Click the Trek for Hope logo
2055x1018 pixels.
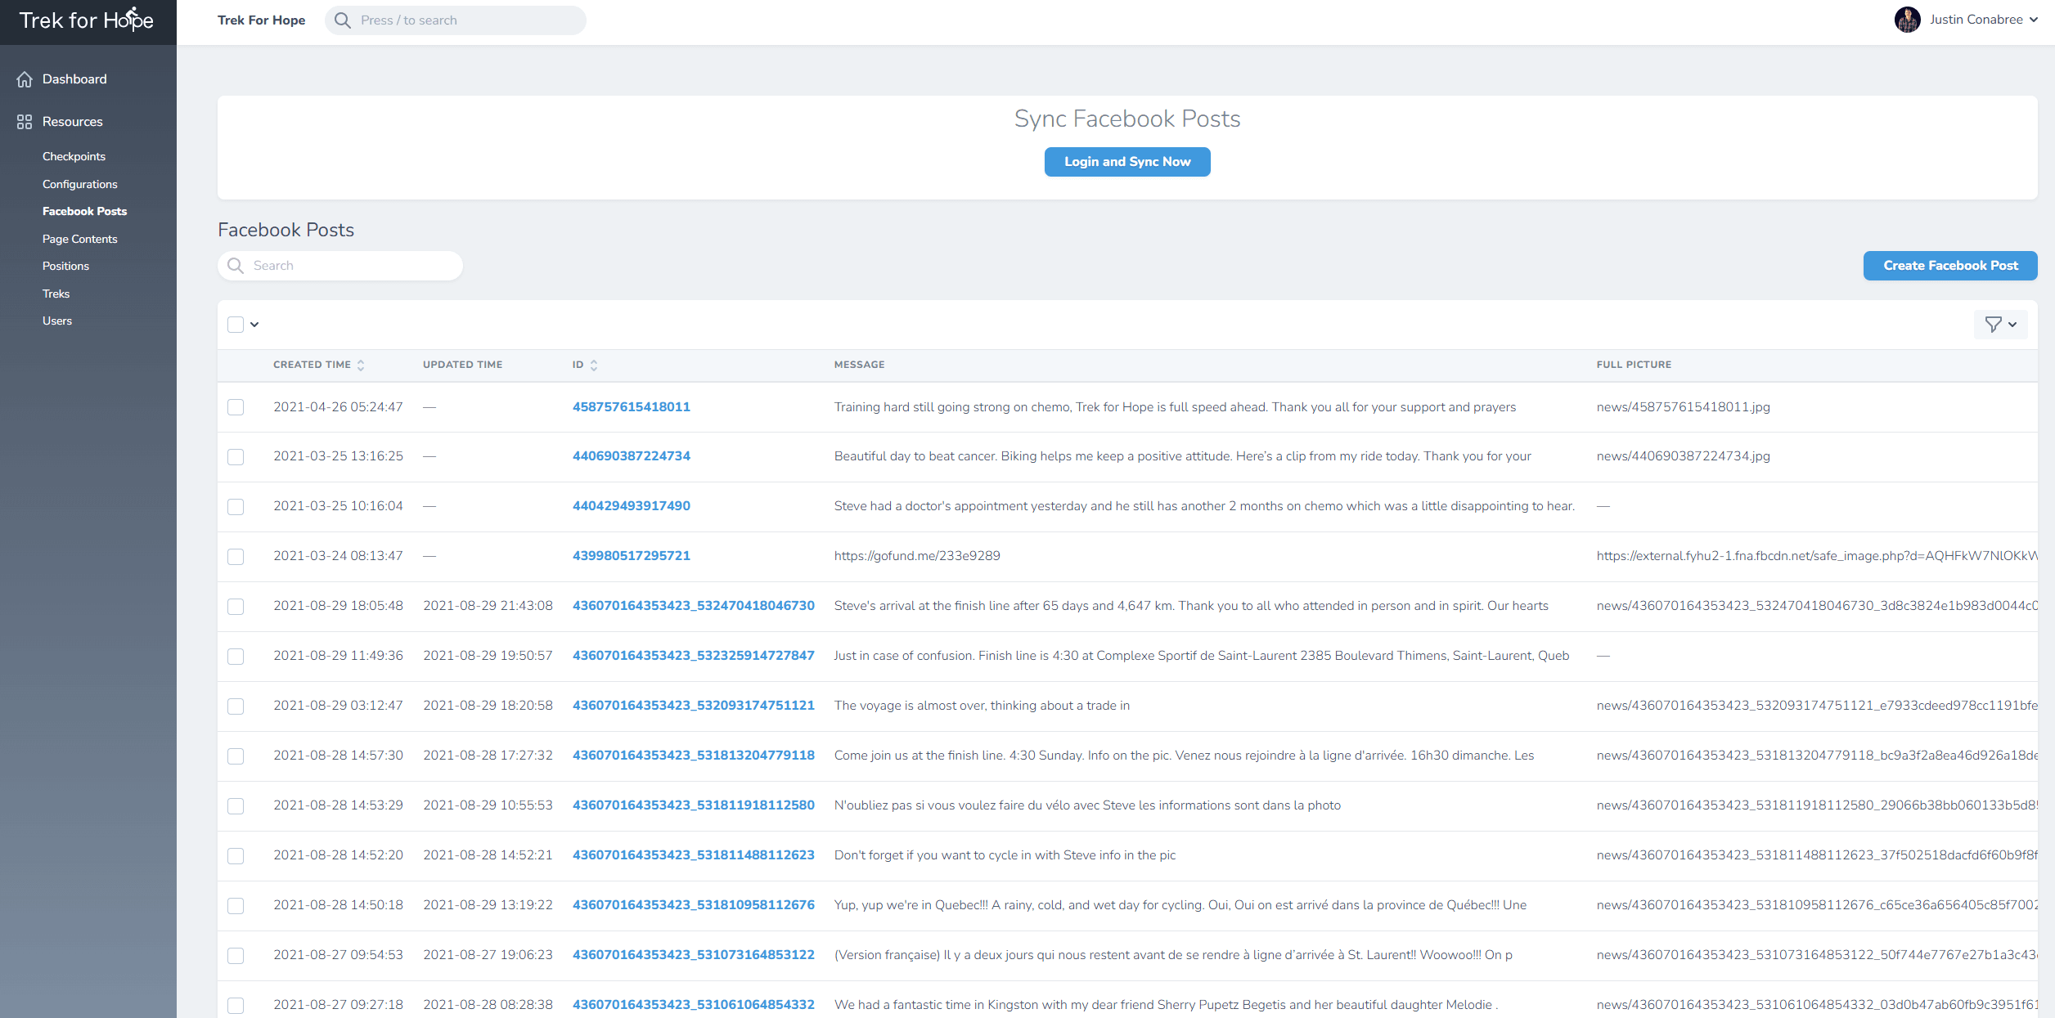point(86,20)
